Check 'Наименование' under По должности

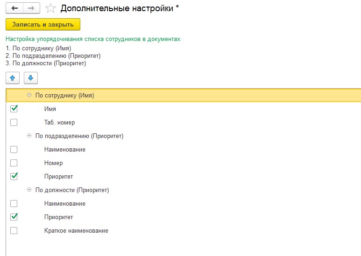coord(14,203)
